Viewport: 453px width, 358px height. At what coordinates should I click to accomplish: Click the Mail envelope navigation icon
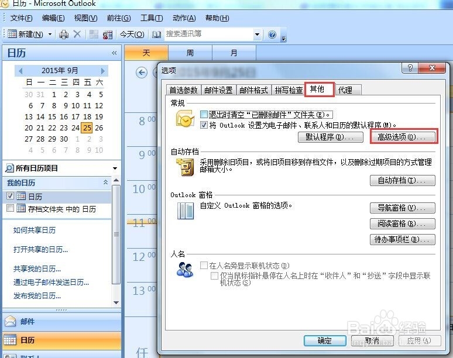pos(11,321)
